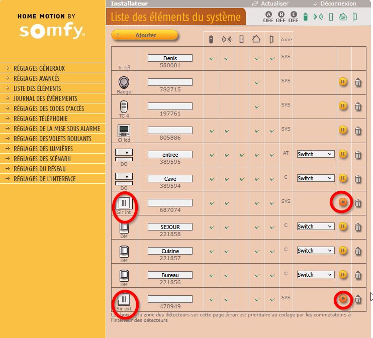Delete the Cuisine motion detector
The image size is (373, 338).
tap(358, 251)
